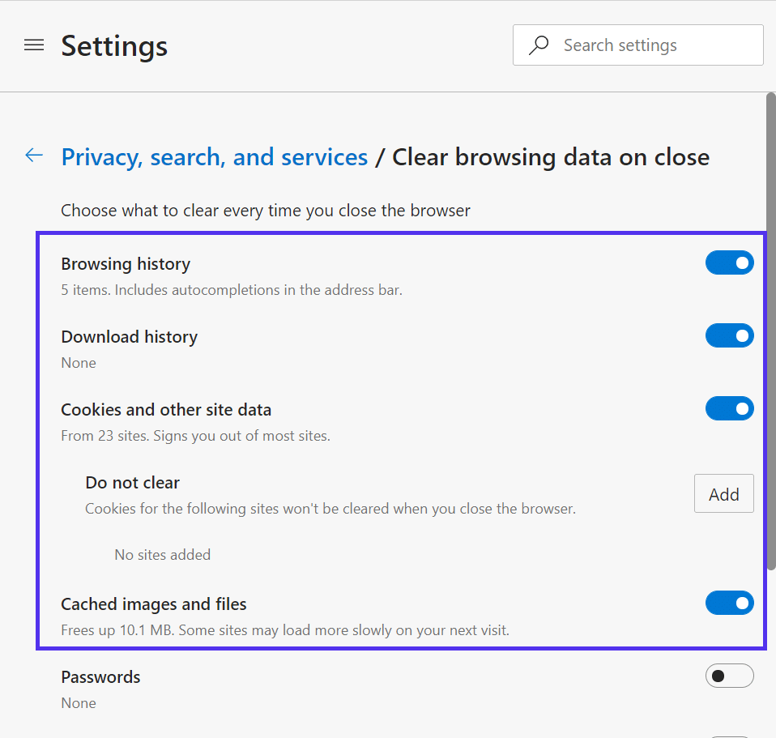Enable Passwords clearing on close

(x=729, y=676)
